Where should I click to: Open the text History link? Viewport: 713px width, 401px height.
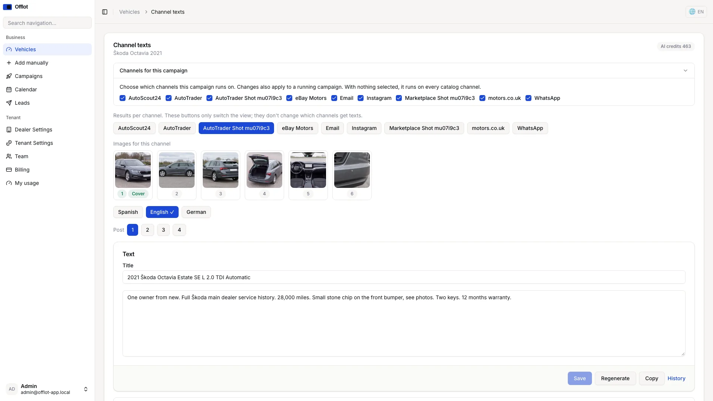tap(677, 378)
